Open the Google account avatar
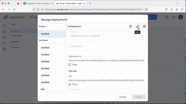The height and width of the screenshot is (104, 186). [x=180, y=17]
